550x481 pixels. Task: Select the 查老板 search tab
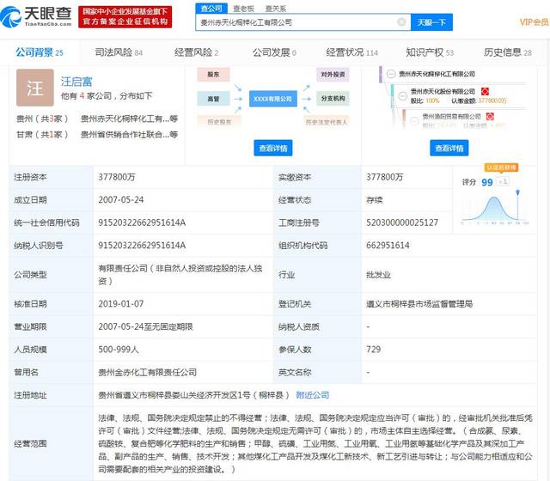pos(243,9)
